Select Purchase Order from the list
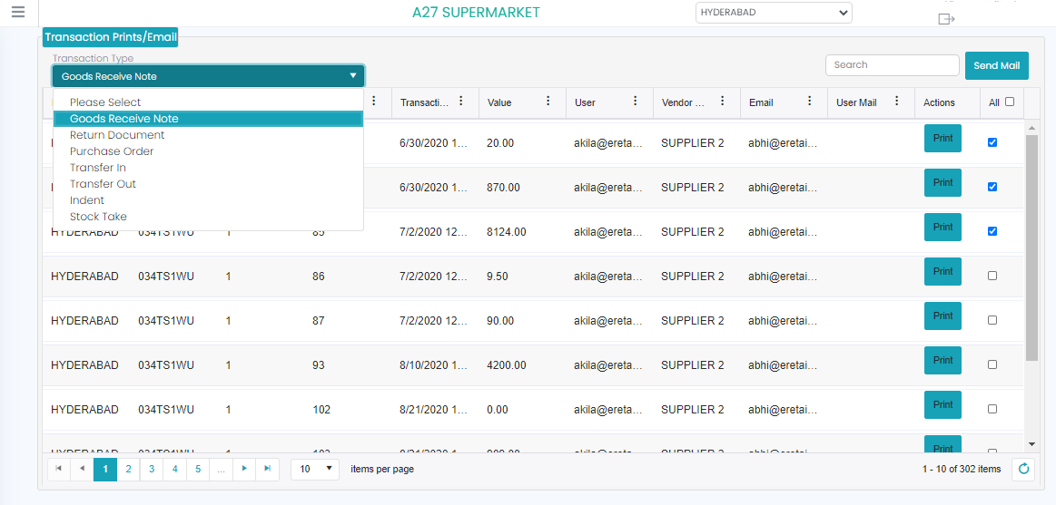 (x=112, y=151)
